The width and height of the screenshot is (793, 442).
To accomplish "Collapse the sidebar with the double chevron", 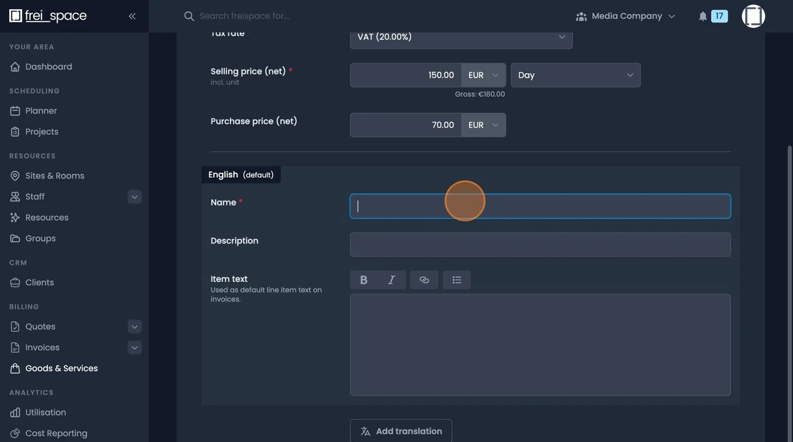I will [131, 16].
